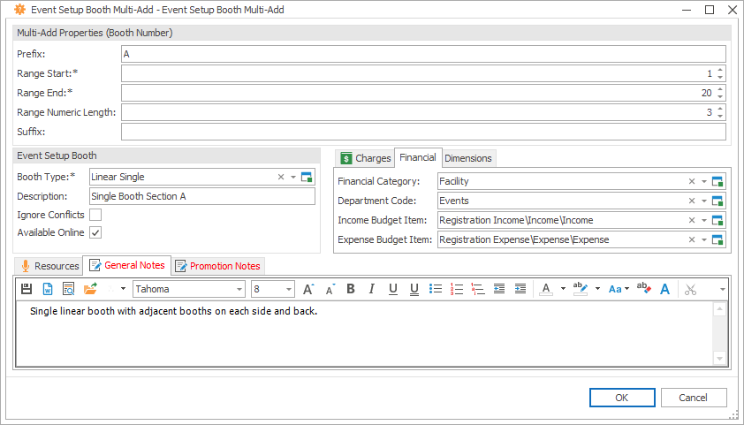Decrease paragraph indent
The width and height of the screenshot is (744, 425).
pyautogui.click(x=499, y=289)
